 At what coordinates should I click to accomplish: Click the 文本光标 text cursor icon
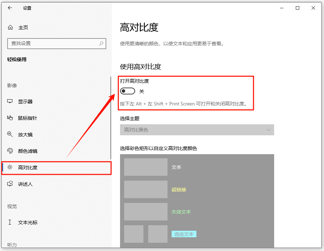pos(10,223)
